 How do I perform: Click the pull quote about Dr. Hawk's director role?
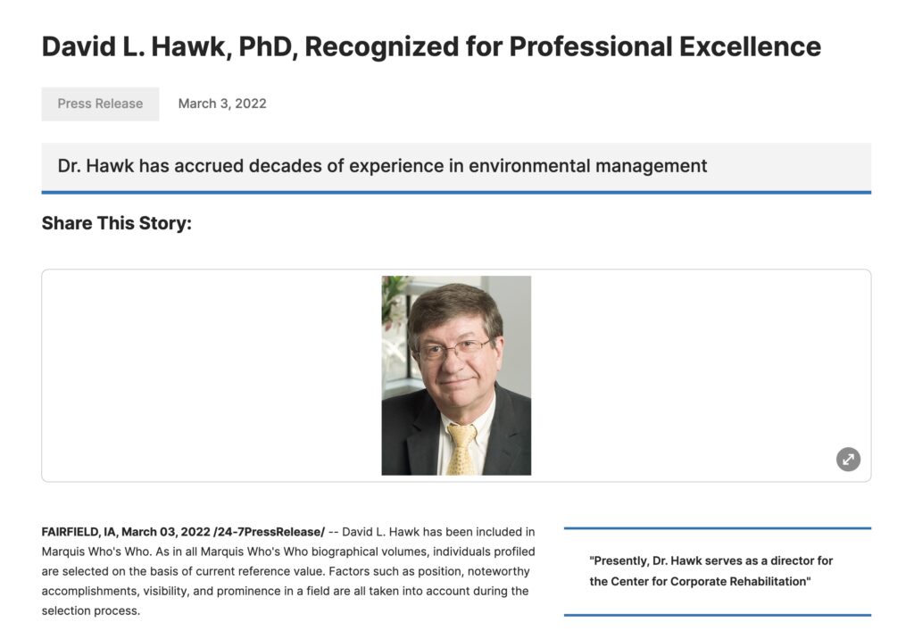pyautogui.click(x=711, y=571)
